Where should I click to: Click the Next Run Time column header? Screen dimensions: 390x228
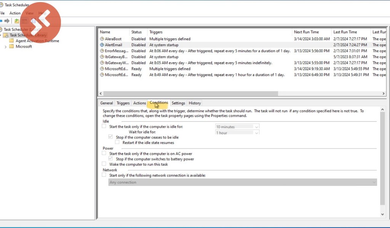(306, 32)
